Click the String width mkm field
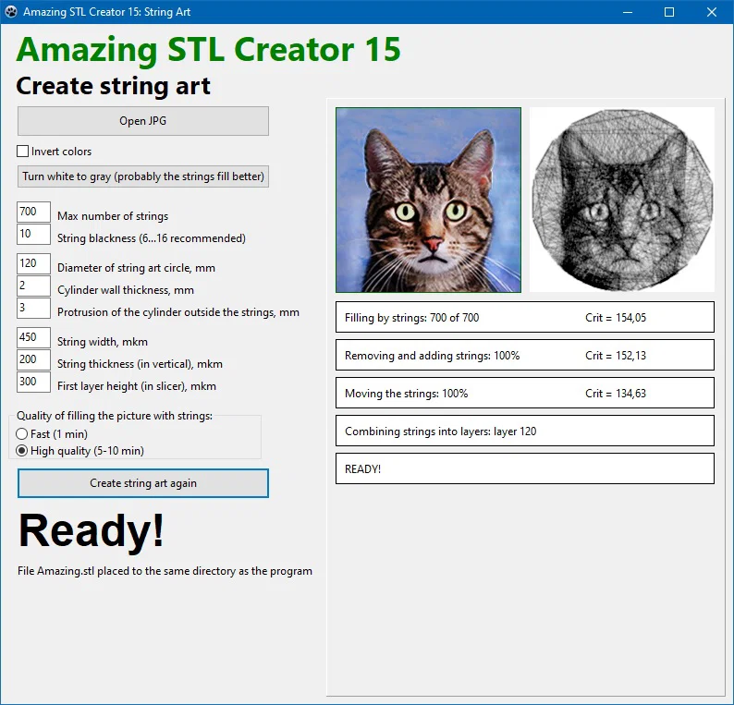The image size is (734, 705). tap(33, 337)
